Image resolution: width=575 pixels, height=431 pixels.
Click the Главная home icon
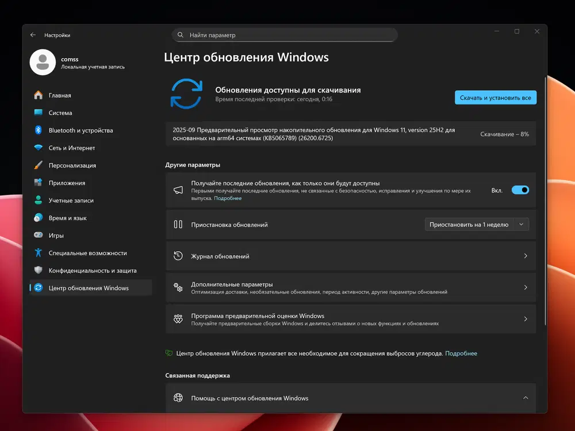tap(38, 95)
